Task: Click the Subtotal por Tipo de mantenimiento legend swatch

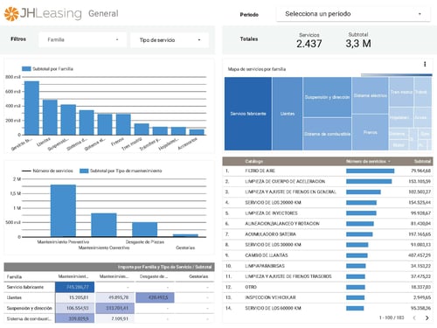Action: (84, 171)
